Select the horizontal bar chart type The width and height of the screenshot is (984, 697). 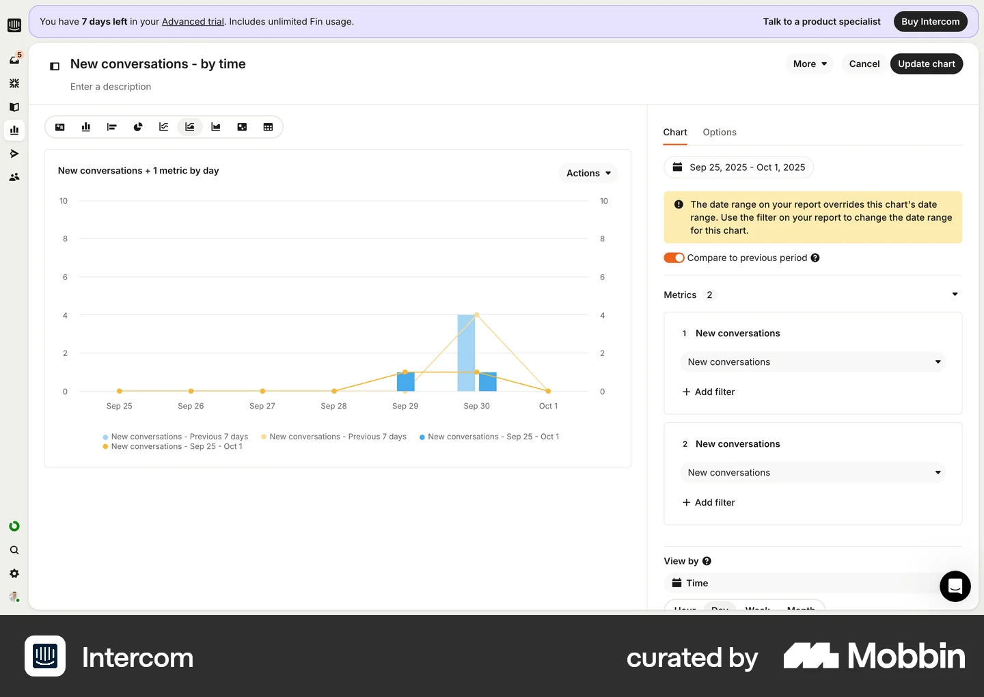tap(112, 127)
